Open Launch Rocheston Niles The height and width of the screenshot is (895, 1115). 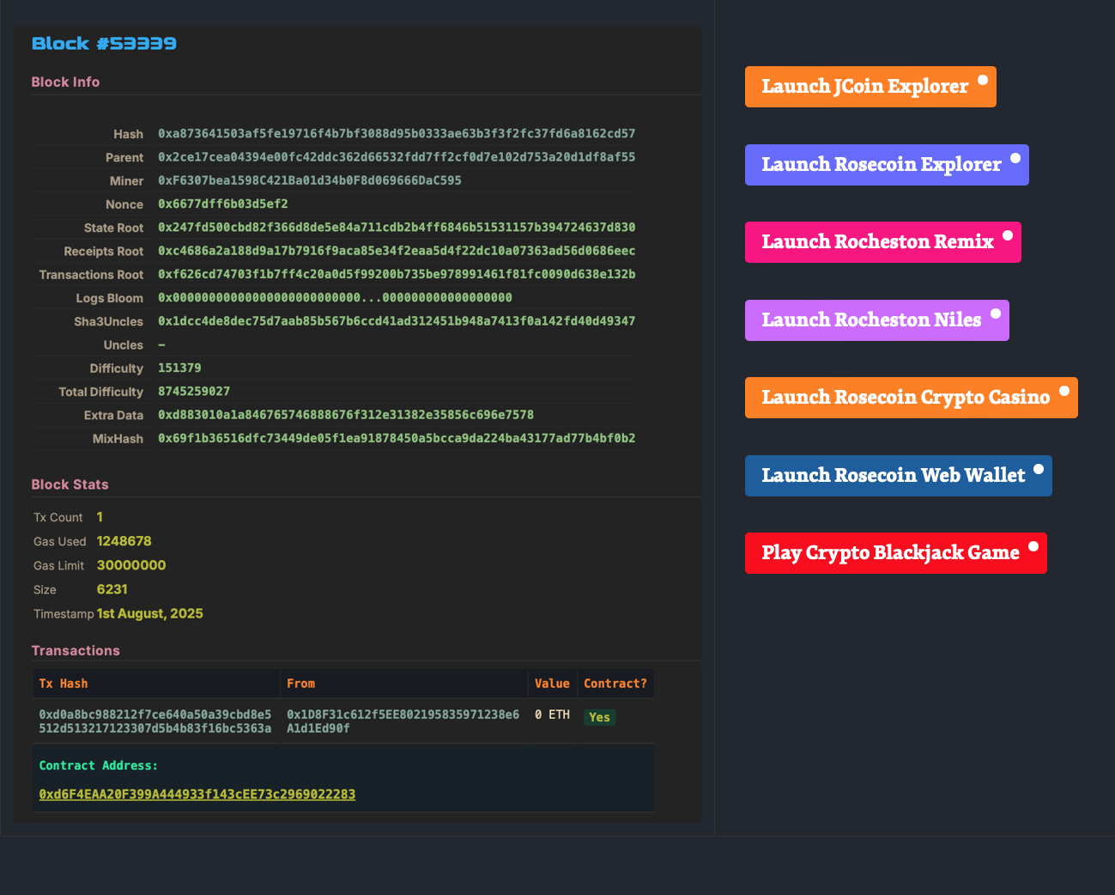pyautogui.click(x=870, y=320)
